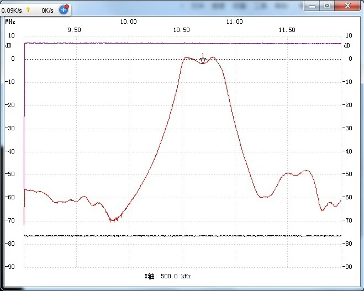Screen dimensions: 364x291
Task: Click the right -30 scale value
Action: [347, 128]
